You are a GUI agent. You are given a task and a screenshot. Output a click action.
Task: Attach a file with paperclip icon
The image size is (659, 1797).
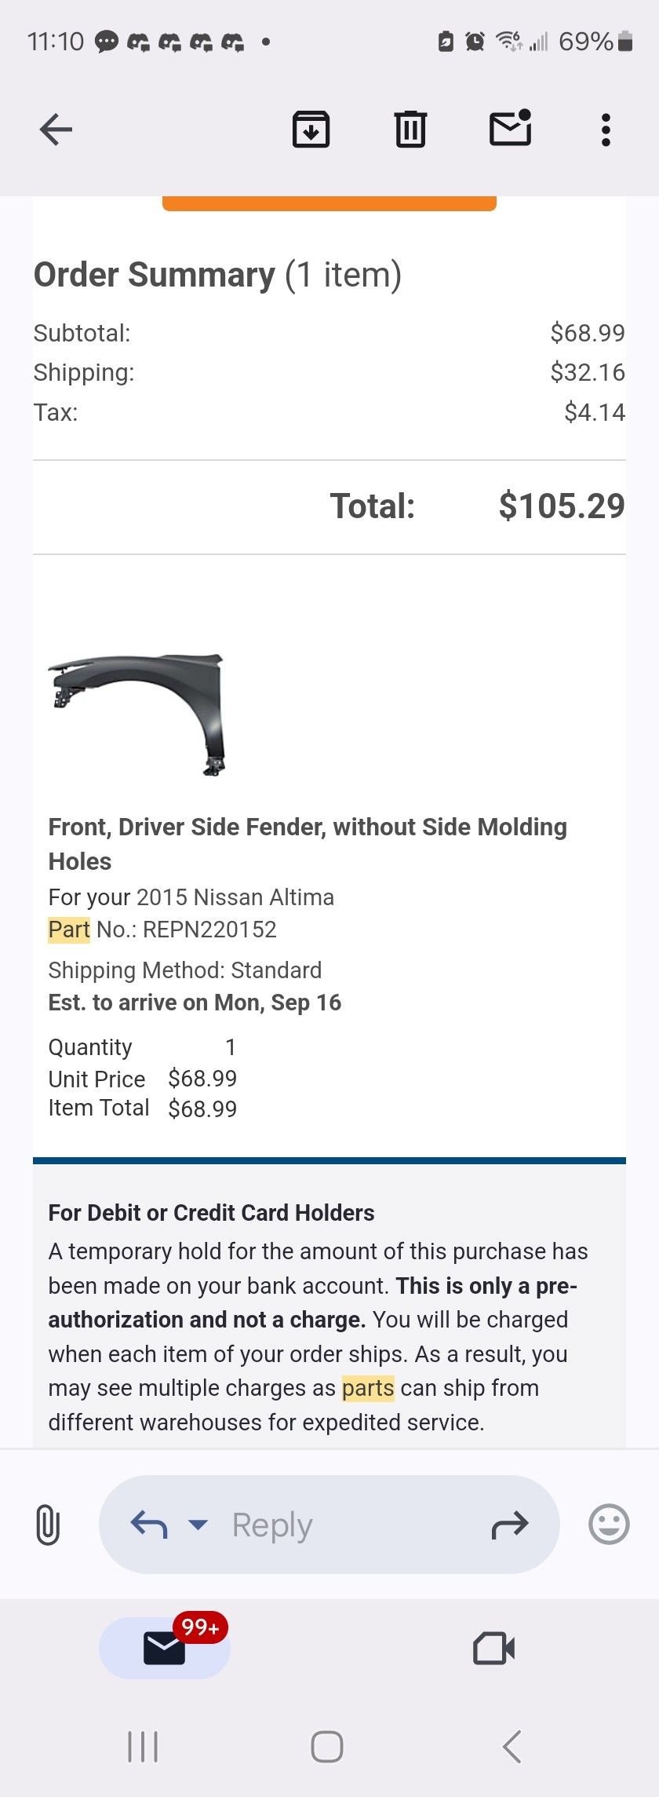point(48,1525)
